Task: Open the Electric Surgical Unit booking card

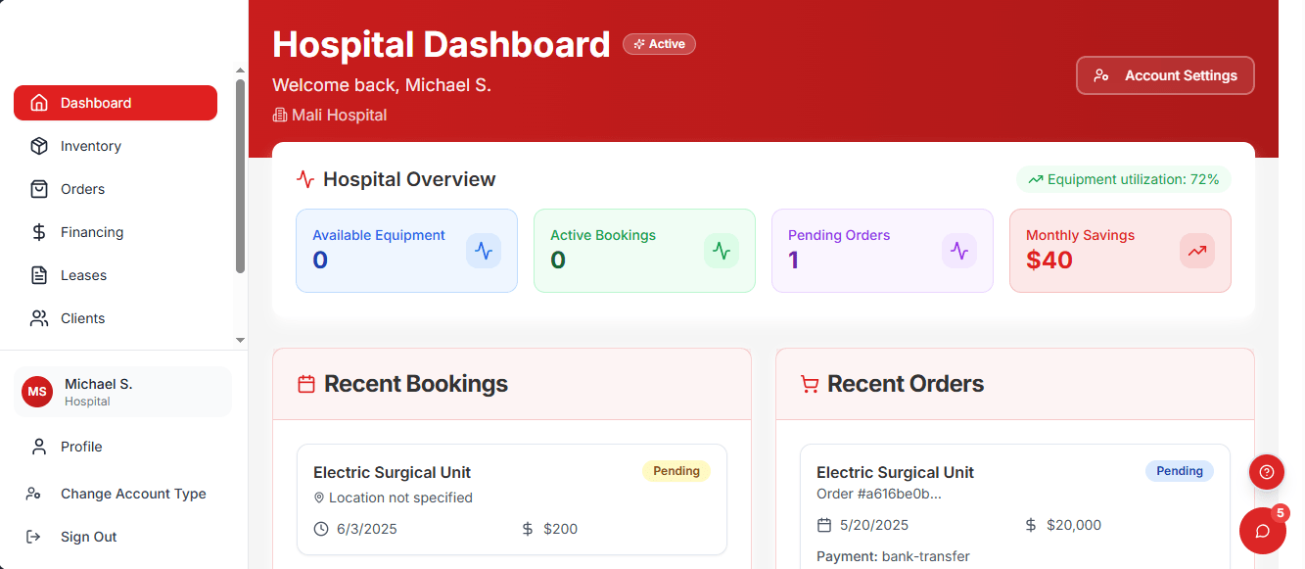Action: [511, 499]
